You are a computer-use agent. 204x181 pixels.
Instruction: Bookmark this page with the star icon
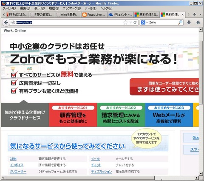[125, 23]
